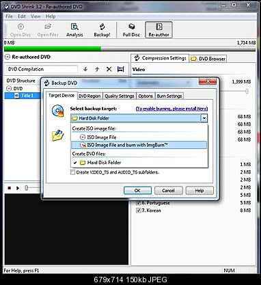Image resolution: width=261 pixels, height=285 pixels.
Task: Open the View menu
Action: 36,16
